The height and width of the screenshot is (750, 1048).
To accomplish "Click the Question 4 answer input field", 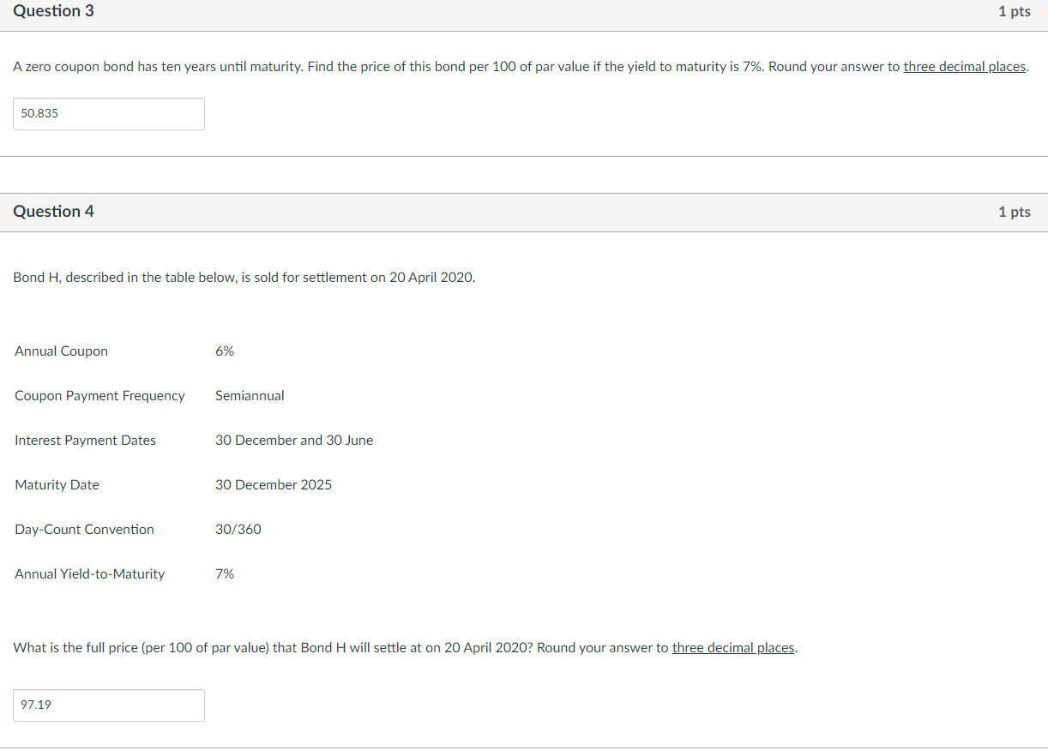I will point(109,705).
